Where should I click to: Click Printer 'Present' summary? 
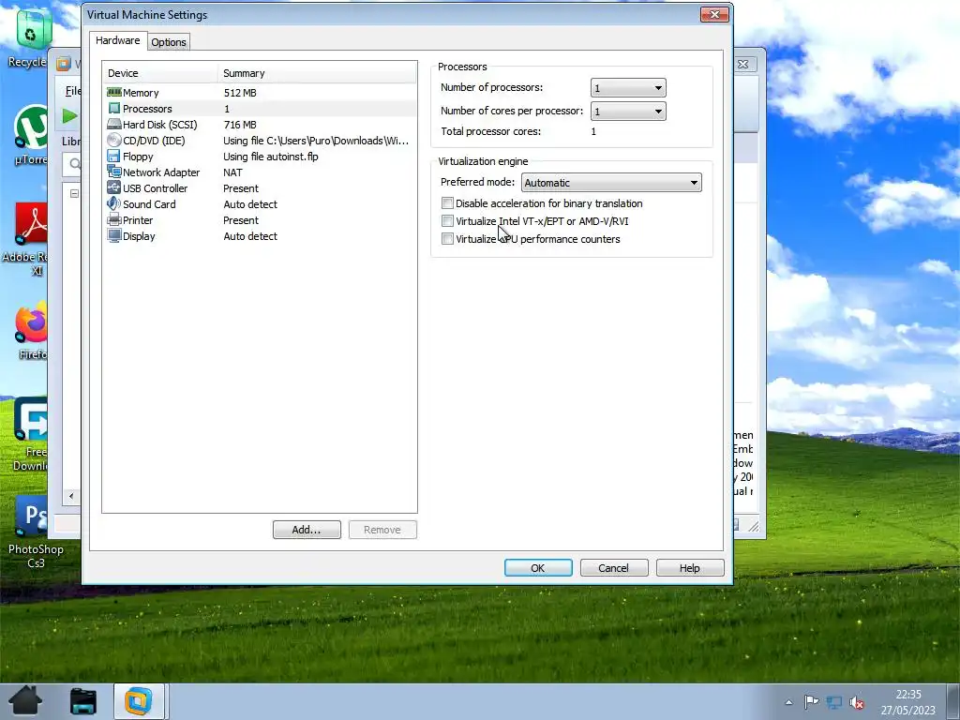click(x=241, y=219)
